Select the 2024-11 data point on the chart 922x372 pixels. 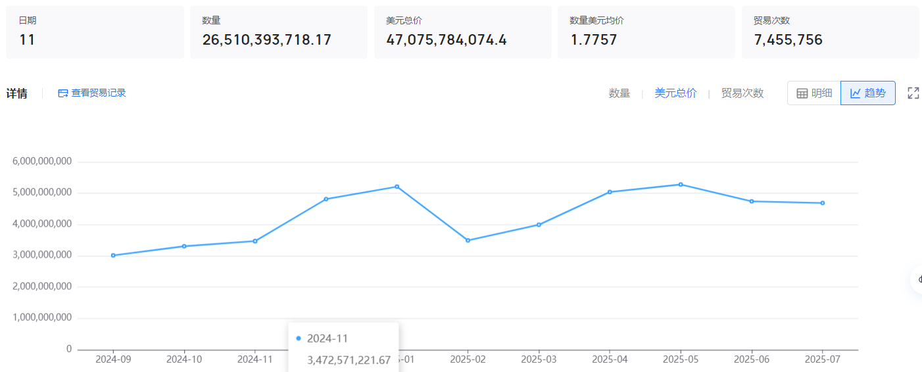coord(255,241)
